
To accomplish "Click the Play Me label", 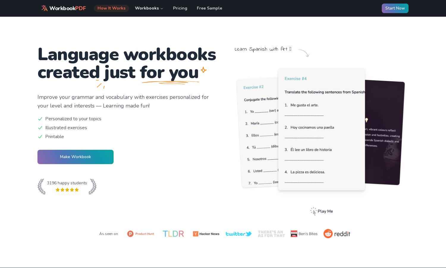I will point(325,211).
